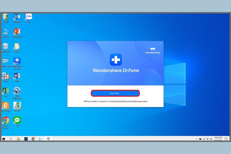Open Zalo from the taskbar

click(x=41, y=139)
